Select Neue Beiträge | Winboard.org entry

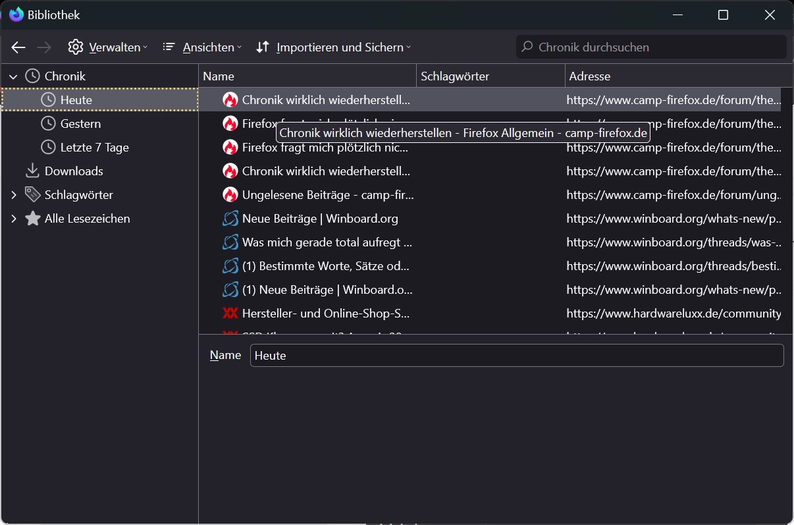click(x=320, y=219)
